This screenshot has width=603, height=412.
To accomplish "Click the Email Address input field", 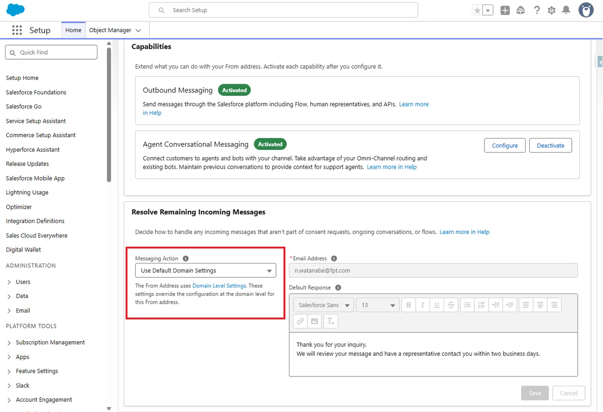I will point(433,270).
